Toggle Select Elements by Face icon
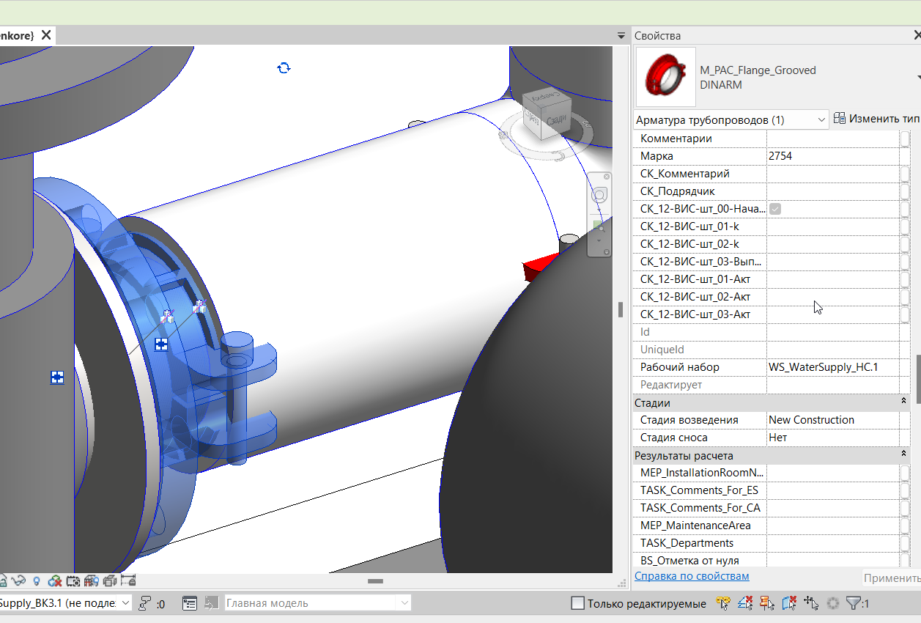The height and width of the screenshot is (623, 921). tap(789, 603)
